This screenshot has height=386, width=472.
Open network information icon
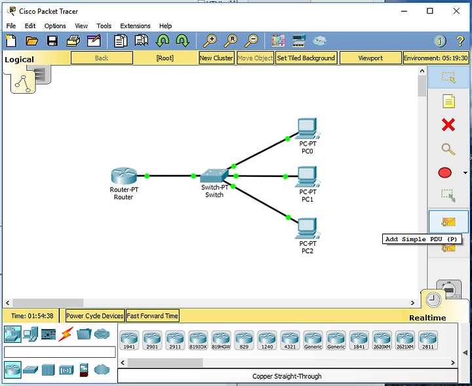pyautogui.click(x=439, y=41)
